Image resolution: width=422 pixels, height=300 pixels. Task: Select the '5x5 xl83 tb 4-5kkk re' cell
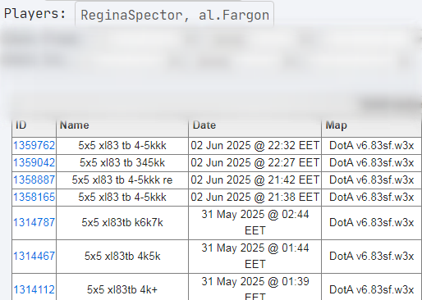[122, 180]
